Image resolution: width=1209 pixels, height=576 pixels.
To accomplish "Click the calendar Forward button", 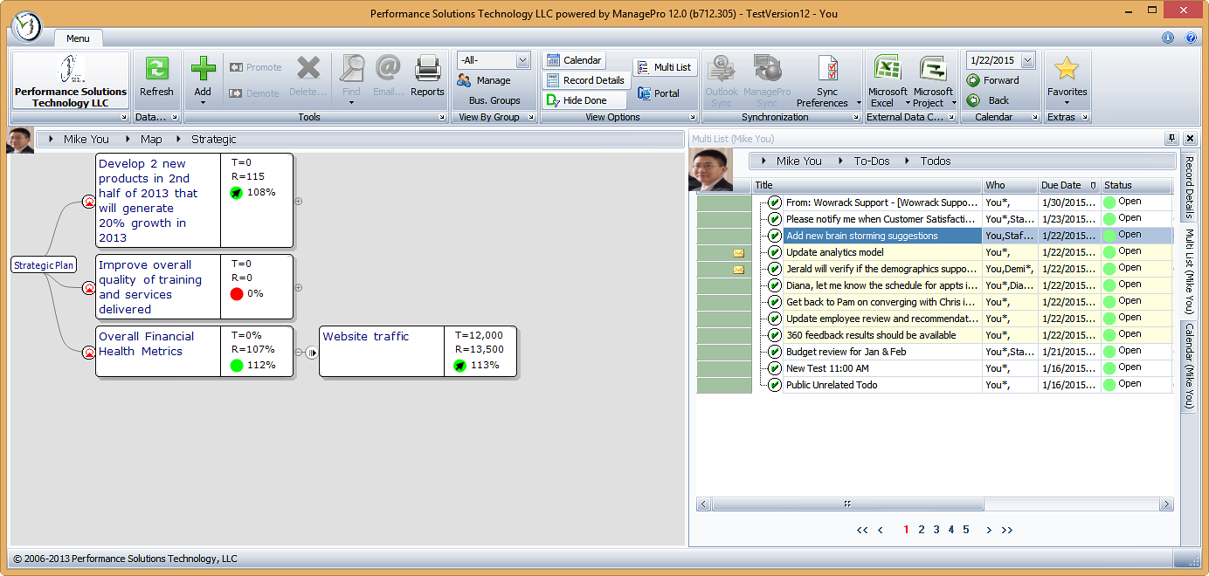I will (993, 80).
